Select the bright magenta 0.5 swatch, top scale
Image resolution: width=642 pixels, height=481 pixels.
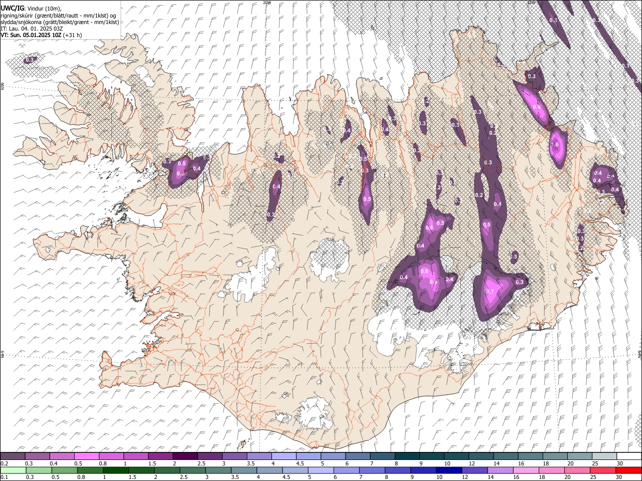[x=86, y=456]
